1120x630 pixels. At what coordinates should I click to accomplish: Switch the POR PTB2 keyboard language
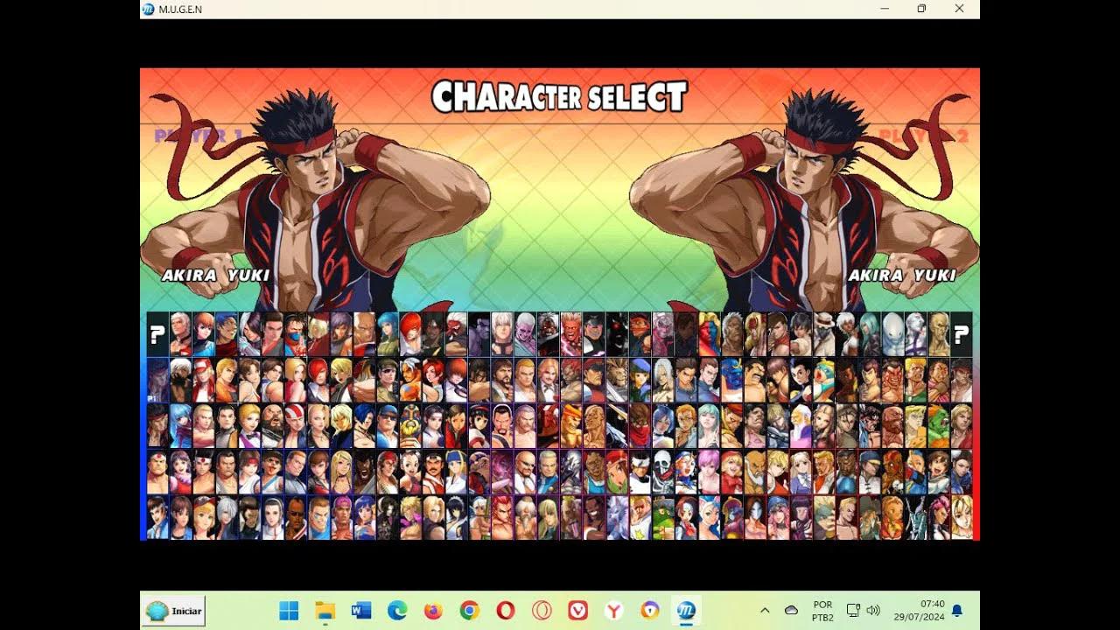821,610
